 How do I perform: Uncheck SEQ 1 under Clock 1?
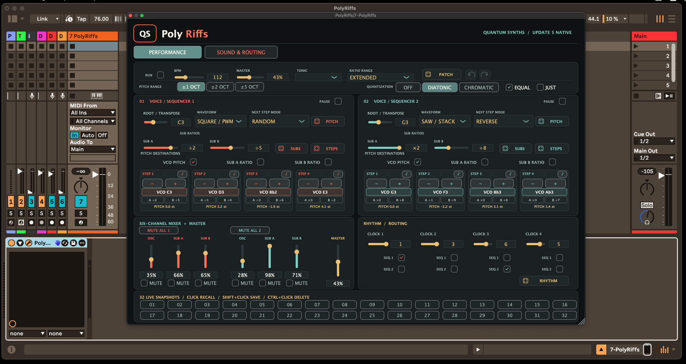pos(401,257)
